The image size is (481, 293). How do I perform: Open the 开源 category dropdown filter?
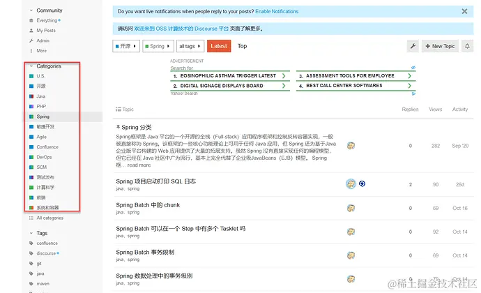(126, 46)
